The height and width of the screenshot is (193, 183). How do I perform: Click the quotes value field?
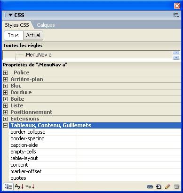129,178
